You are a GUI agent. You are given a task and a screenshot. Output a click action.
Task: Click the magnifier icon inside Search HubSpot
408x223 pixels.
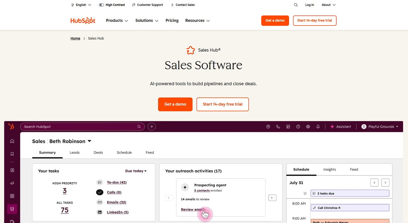(x=139, y=127)
